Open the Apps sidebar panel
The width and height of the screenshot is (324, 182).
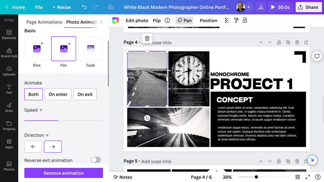(9, 144)
